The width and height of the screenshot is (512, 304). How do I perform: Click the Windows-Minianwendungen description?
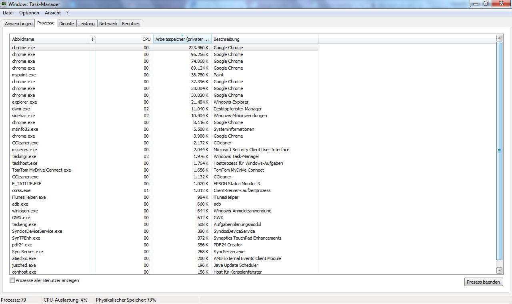click(240, 116)
